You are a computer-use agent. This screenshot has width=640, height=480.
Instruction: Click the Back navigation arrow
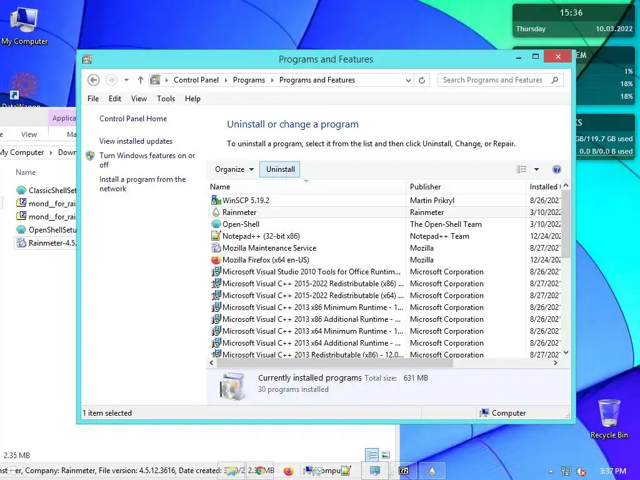pyautogui.click(x=94, y=80)
